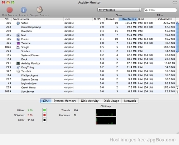Screen dimensions: 179x145
Task: Click the 155.1 MB real memory value
Action: click(131, 23)
